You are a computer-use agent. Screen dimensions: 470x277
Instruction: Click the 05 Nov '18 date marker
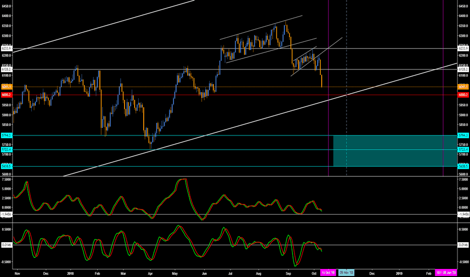point(346,273)
